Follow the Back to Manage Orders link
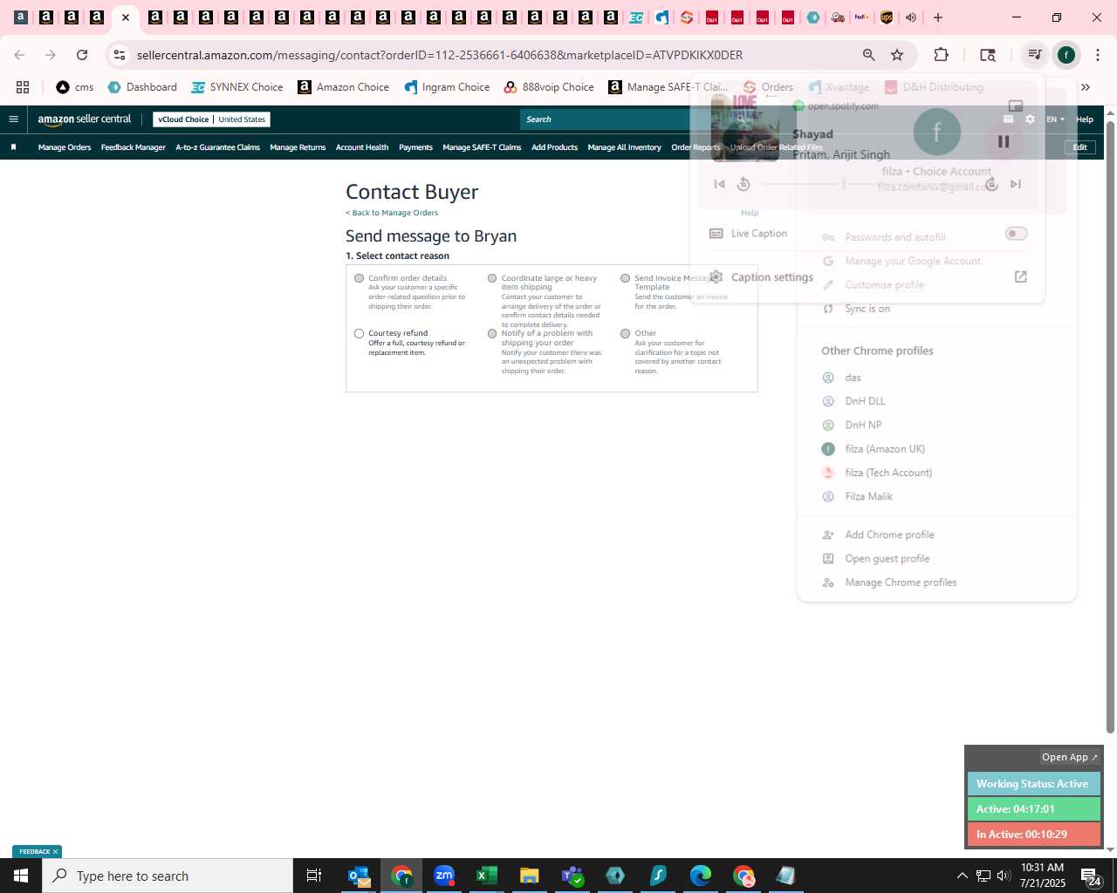 click(392, 213)
